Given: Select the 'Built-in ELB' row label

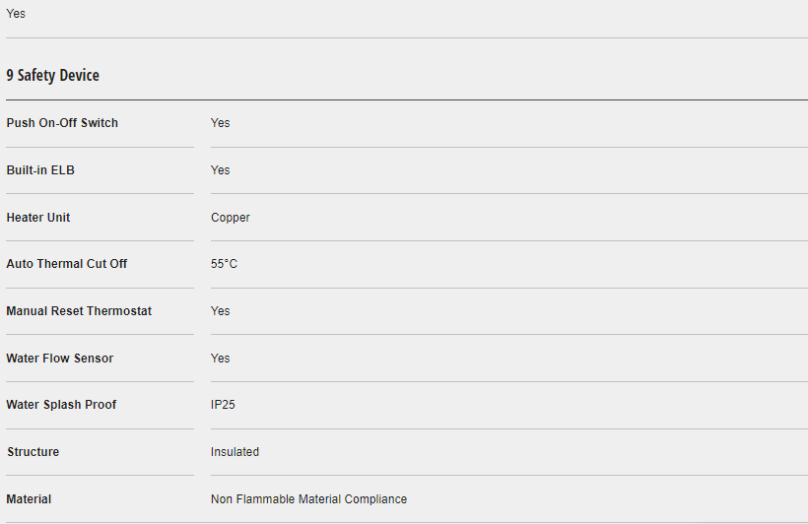Looking at the screenshot, I should tap(40, 170).
